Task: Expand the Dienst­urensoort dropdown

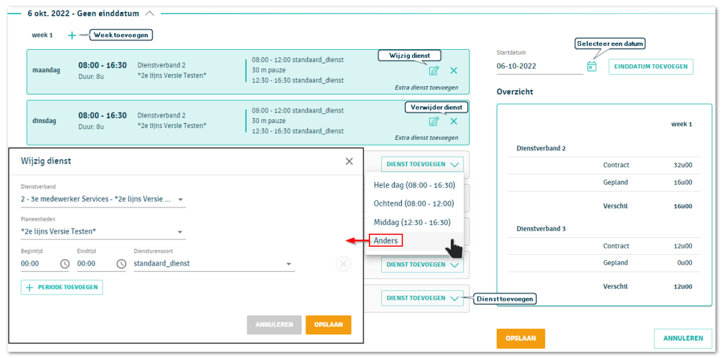Action: (x=289, y=264)
